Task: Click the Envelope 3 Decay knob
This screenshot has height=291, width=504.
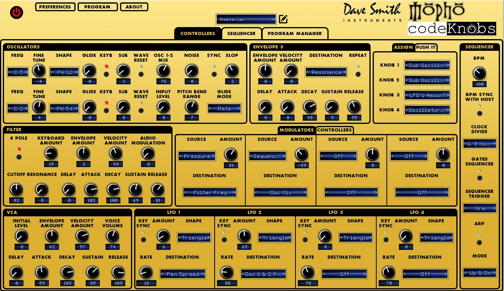Action: (x=309, y=107)
